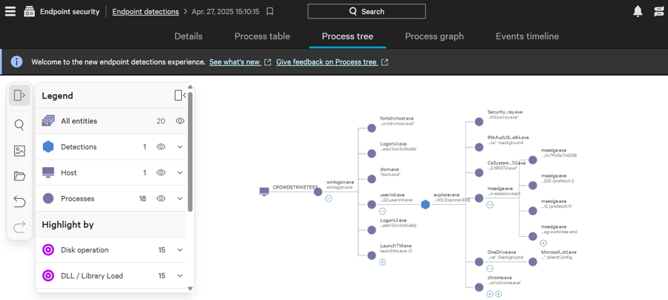Toggle visibility of Host
The image size is (668, 300).
160,172
